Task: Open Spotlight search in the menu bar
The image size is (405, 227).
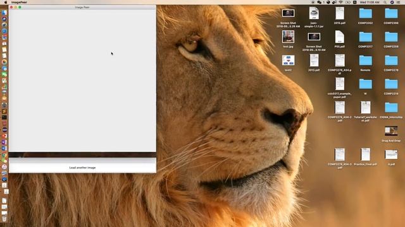Action: click(385, 3)
